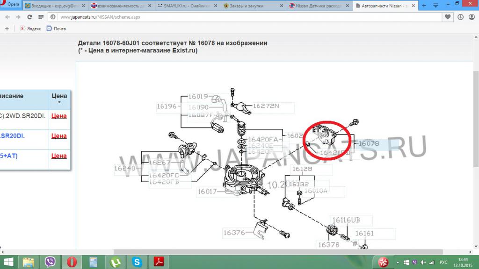Click the horizontal page scrollbar thumb

[x=278, y=252]
